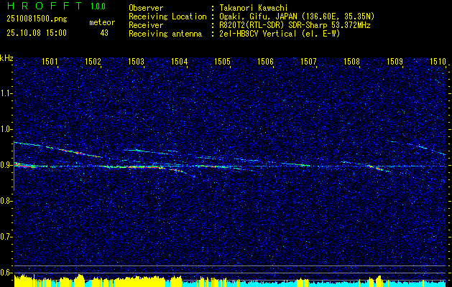Click the timestamp 25.10.08 15:00
This screenshot has height=287, width=452.
click(37, 33)
